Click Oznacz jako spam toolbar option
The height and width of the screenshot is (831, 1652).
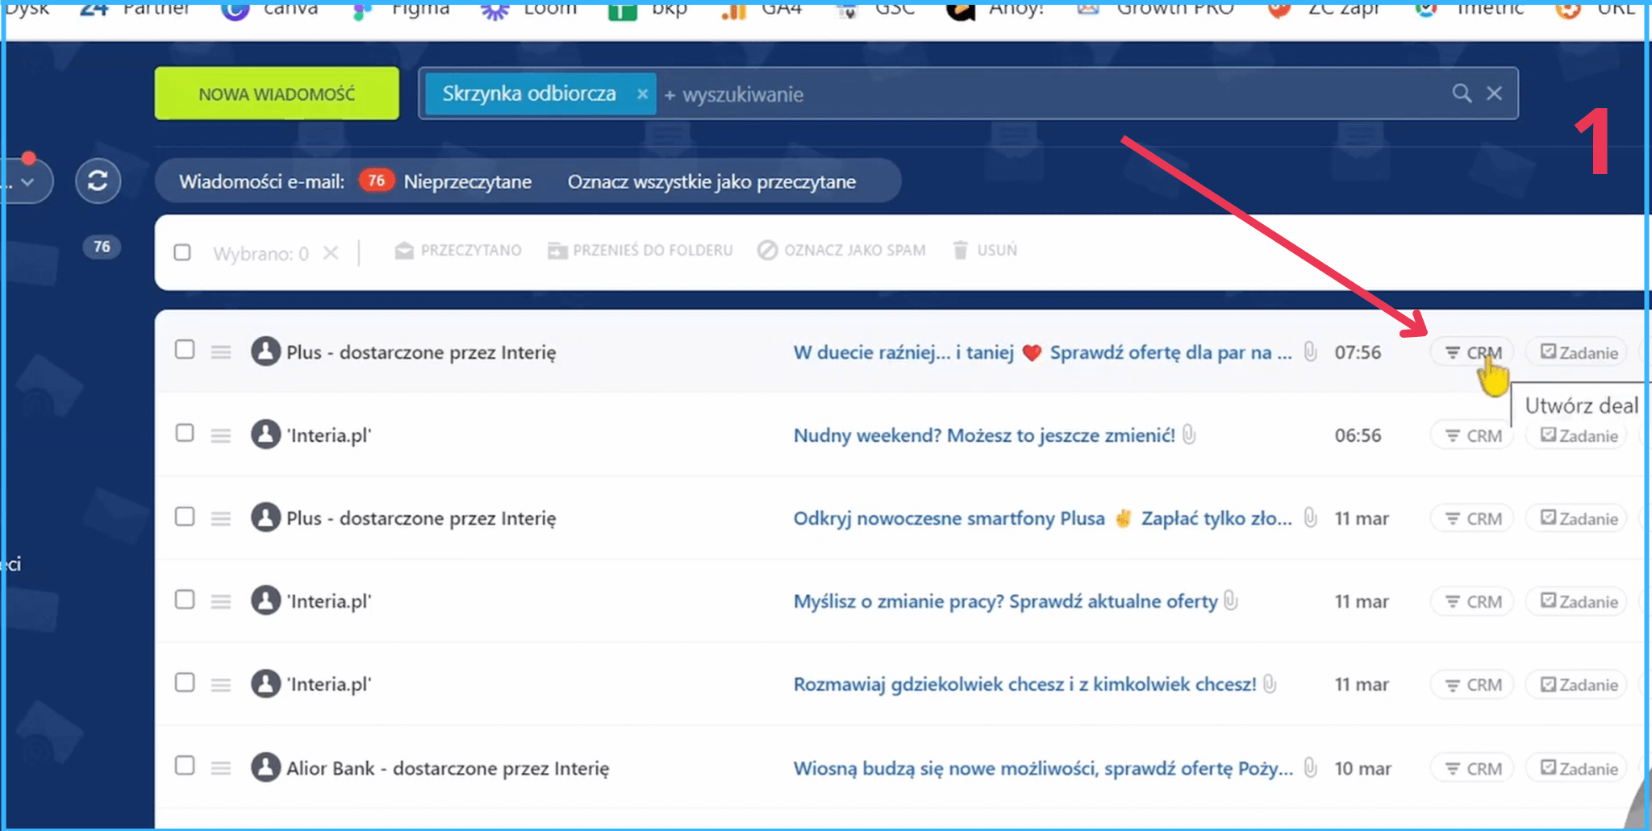pyautogui.click(x=841, y=251)
